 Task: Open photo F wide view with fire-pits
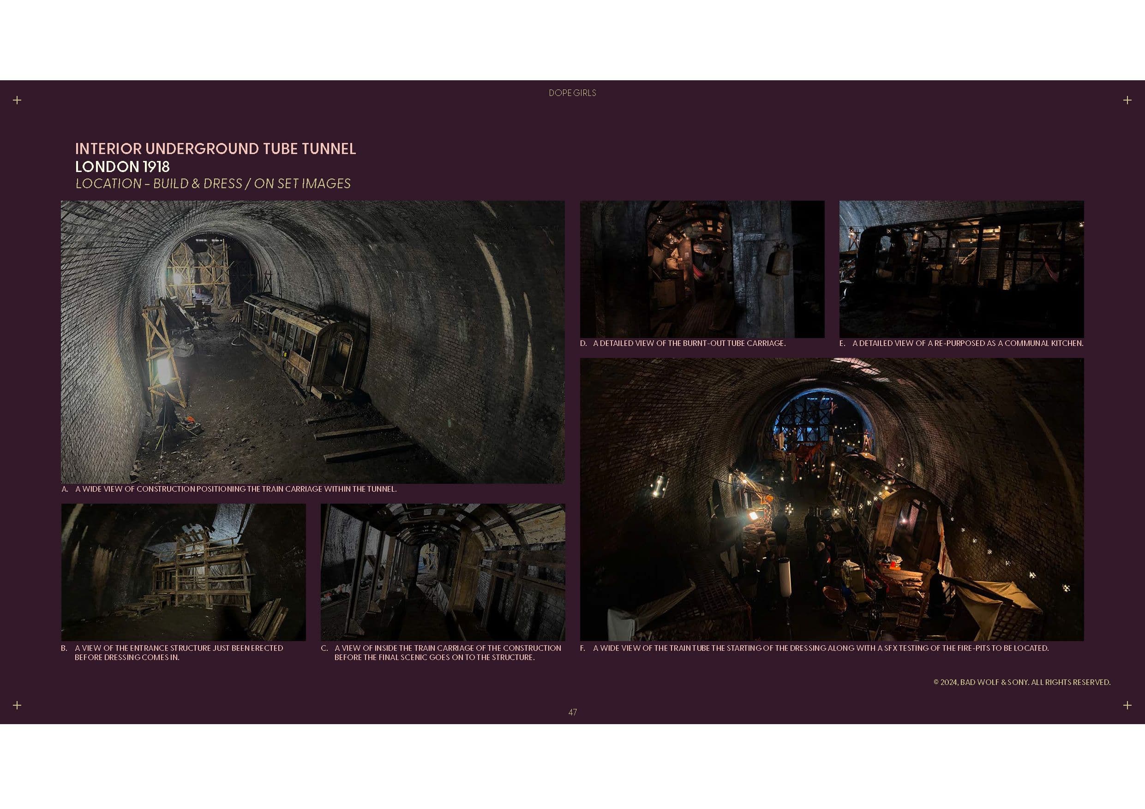[x=831, y=499]
